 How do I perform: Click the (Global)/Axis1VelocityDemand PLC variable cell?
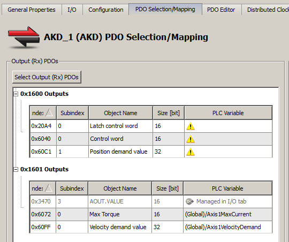pos(228,227)
